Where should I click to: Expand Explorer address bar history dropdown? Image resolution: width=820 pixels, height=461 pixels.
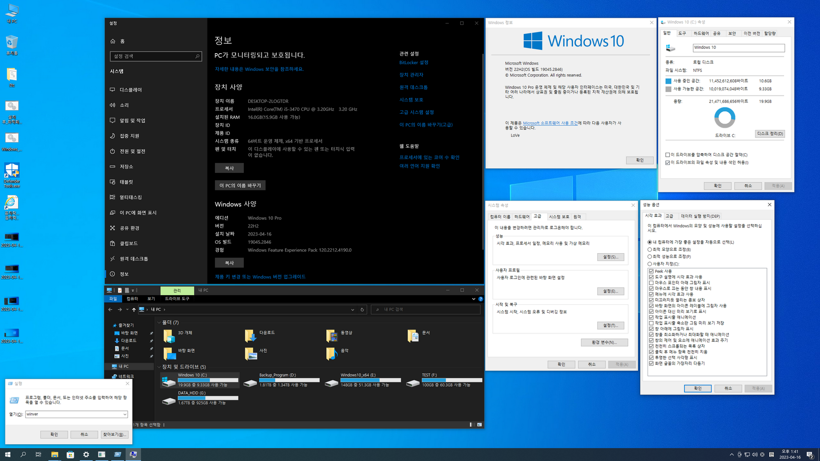352,310
